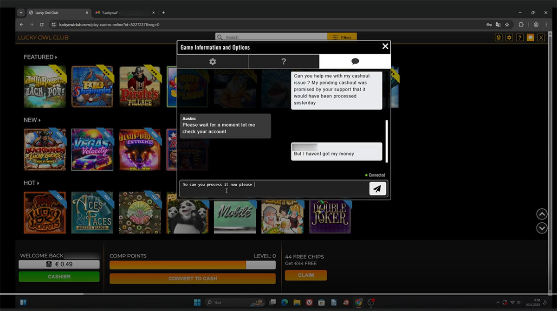
Task: Open the question mark help tab in dialog
Action: pos(284,61)
